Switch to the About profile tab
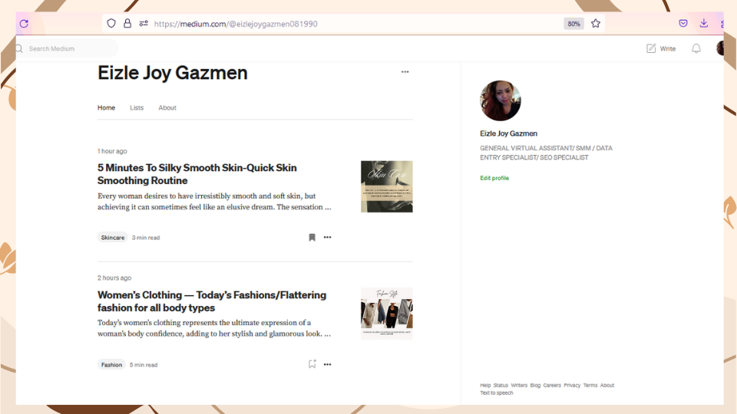Image resolution: width=737 pixels, height=414 pixels. [x=167, y=107]
